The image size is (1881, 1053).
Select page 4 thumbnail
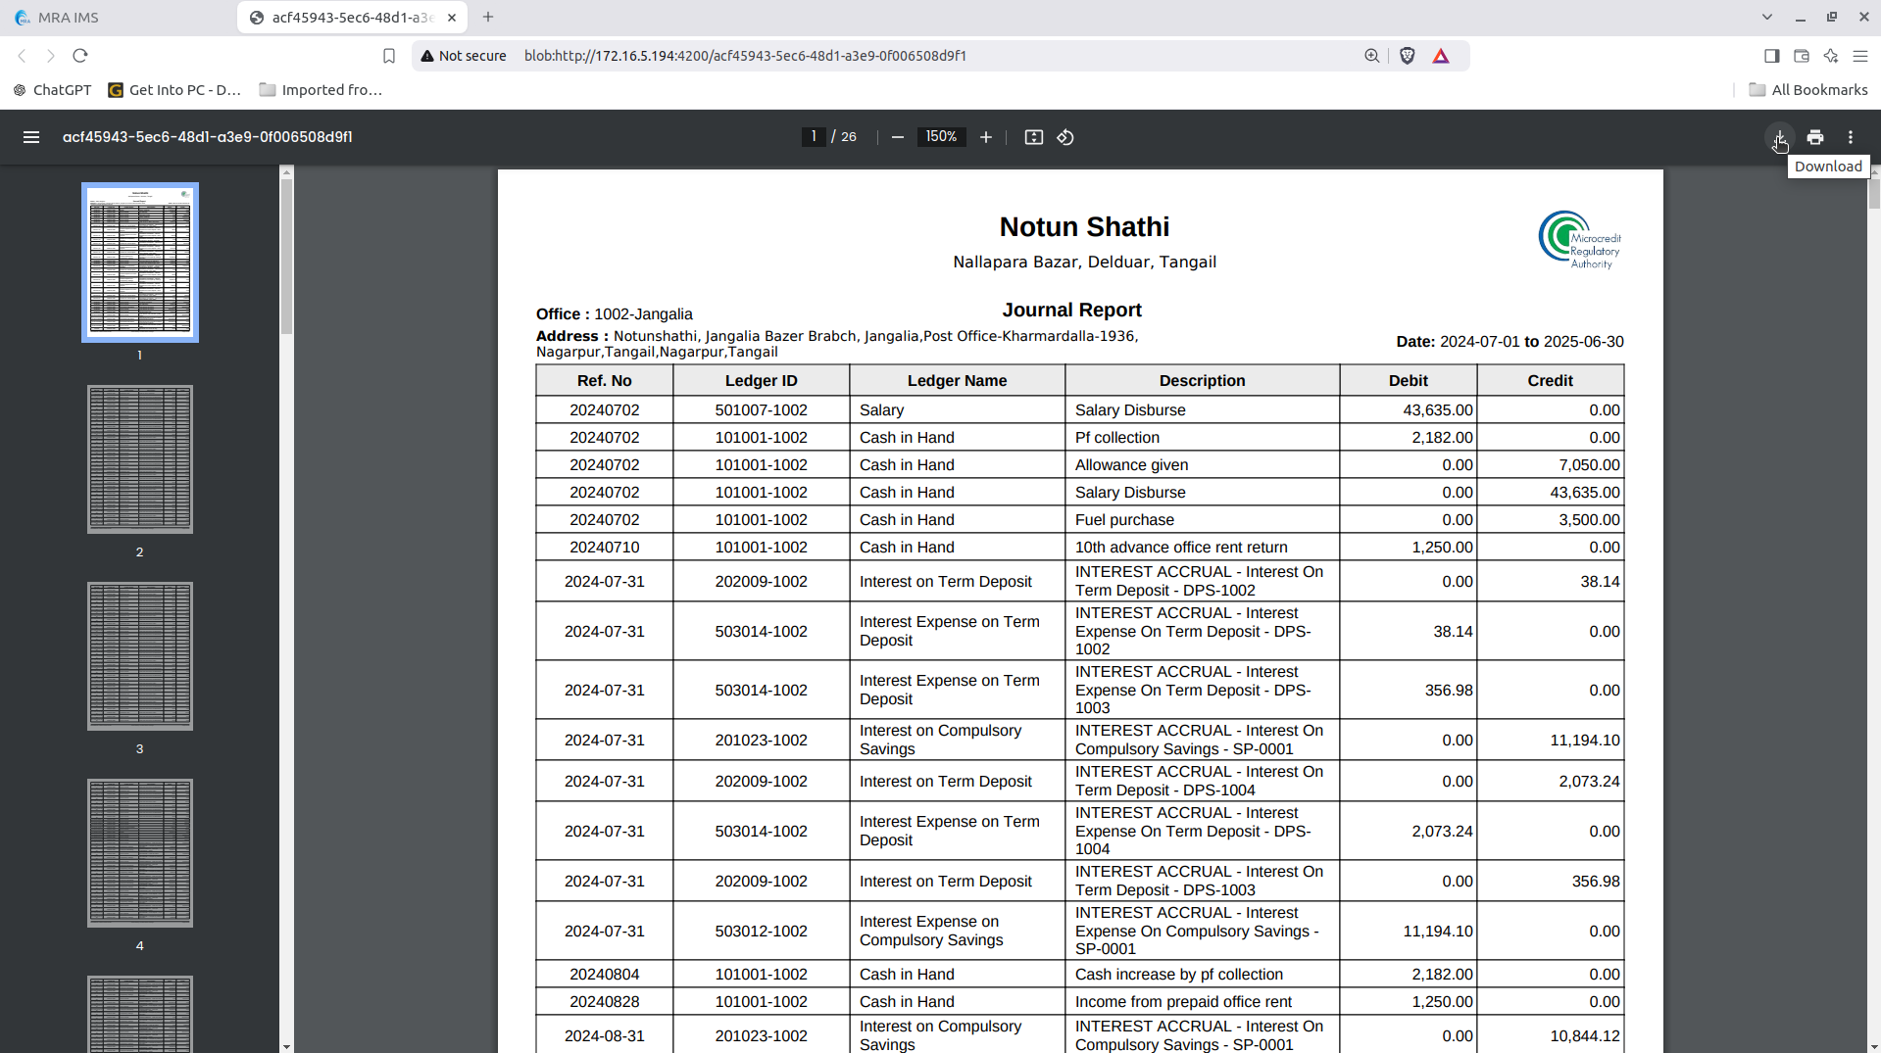pyautogui.click(x=140, y=853)
